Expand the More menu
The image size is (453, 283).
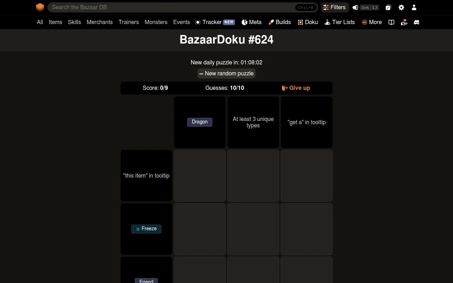(372, 22)
